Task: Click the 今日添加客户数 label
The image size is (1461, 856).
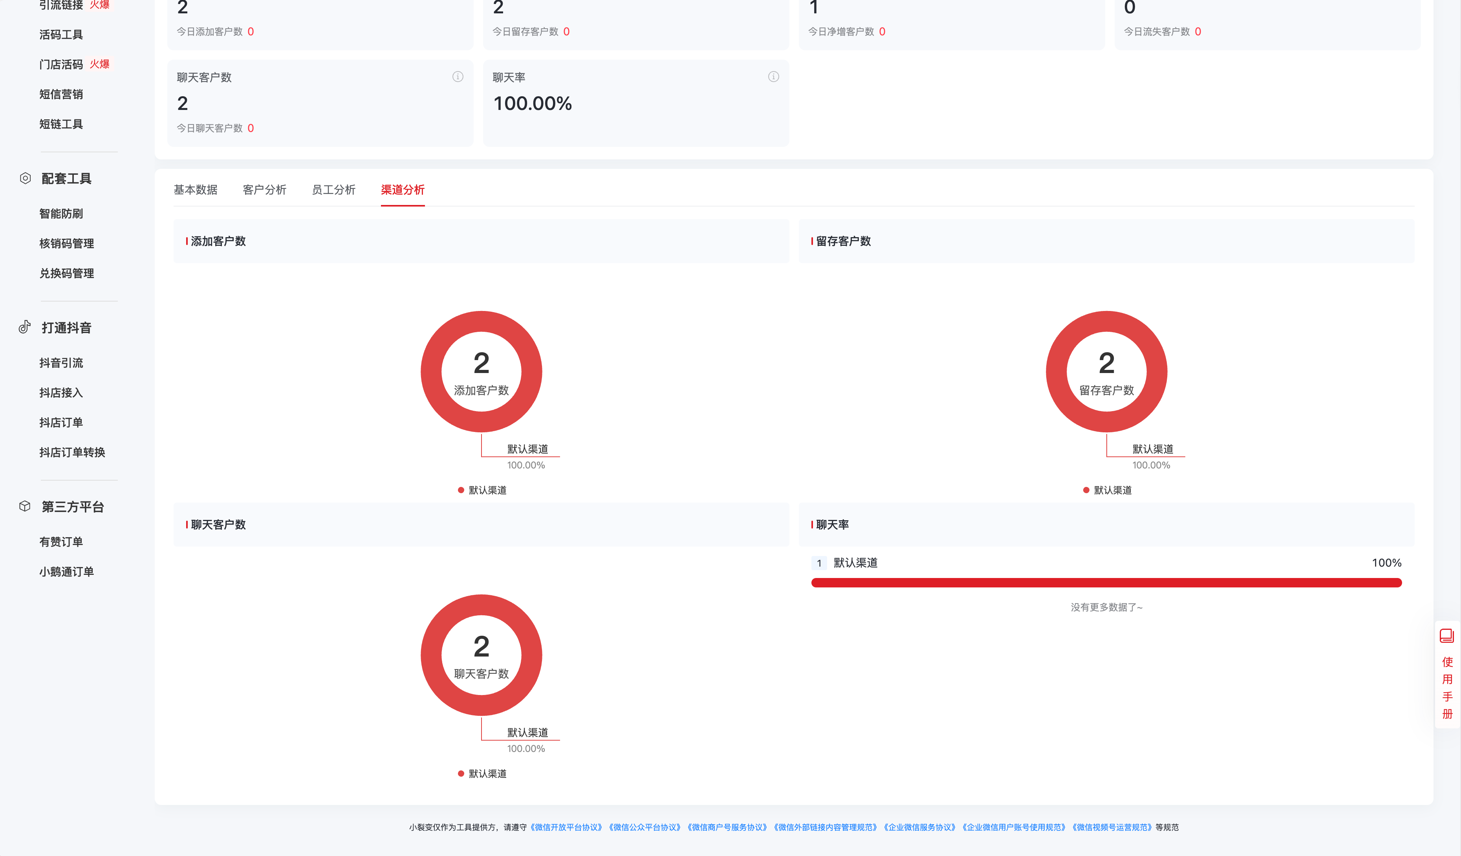Action: click(x=209, y=32)
